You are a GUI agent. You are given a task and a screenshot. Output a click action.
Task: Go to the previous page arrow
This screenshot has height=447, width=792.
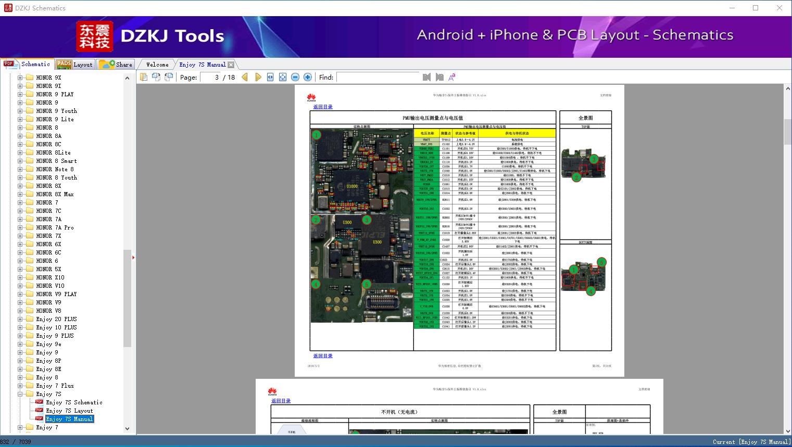[x=245, y=77]
